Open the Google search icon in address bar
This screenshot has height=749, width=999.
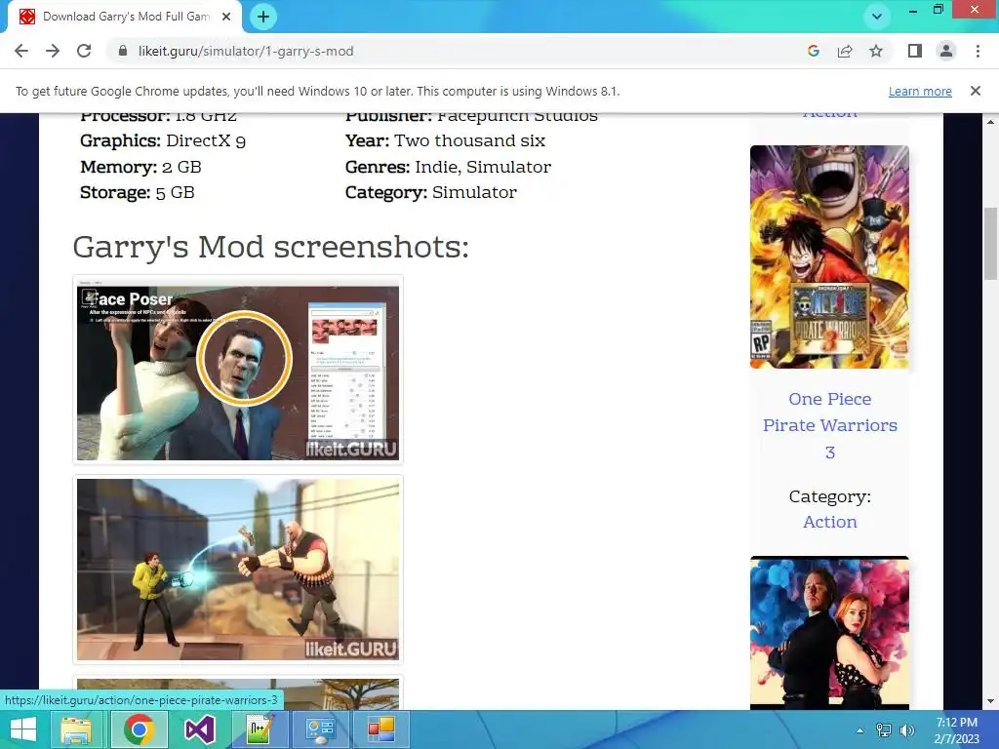tap(813, 51)
